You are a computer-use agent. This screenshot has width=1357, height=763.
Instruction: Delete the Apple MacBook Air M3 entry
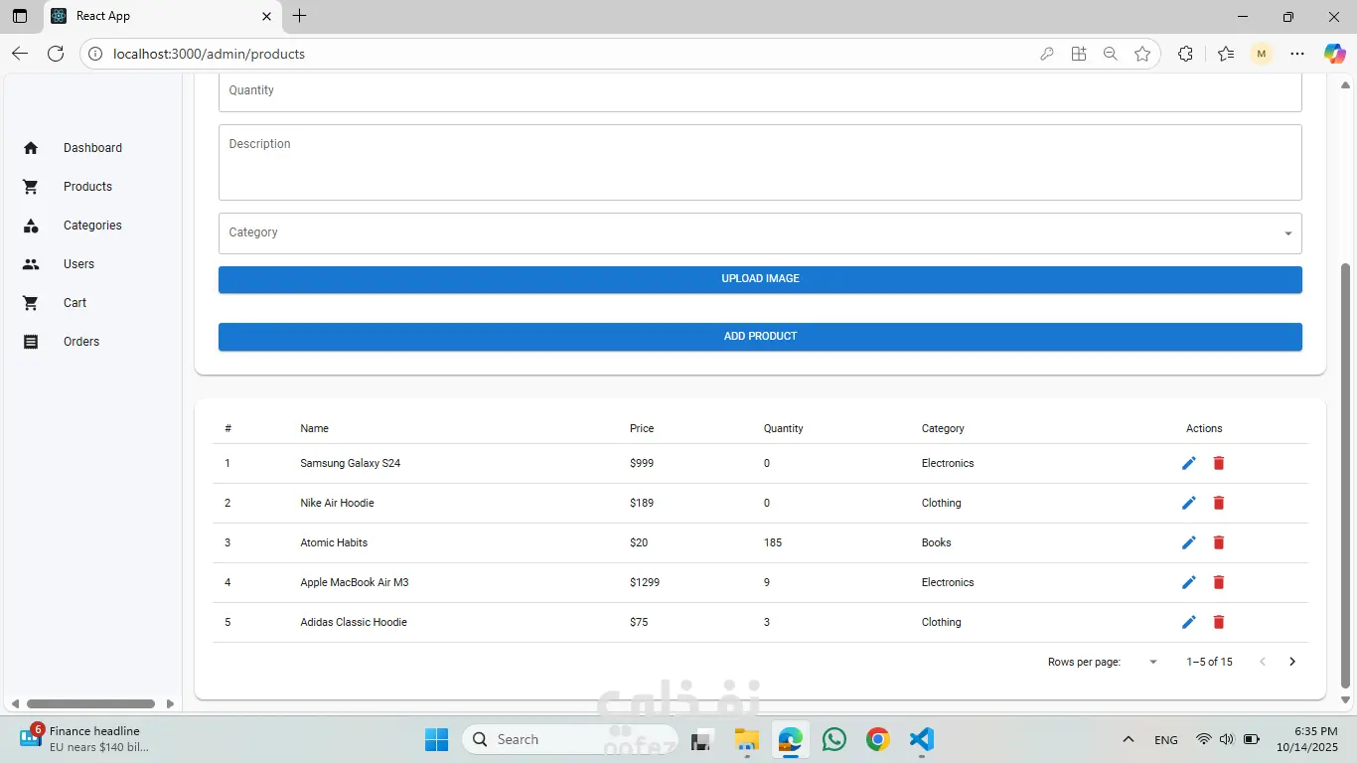coord(1219,582)
